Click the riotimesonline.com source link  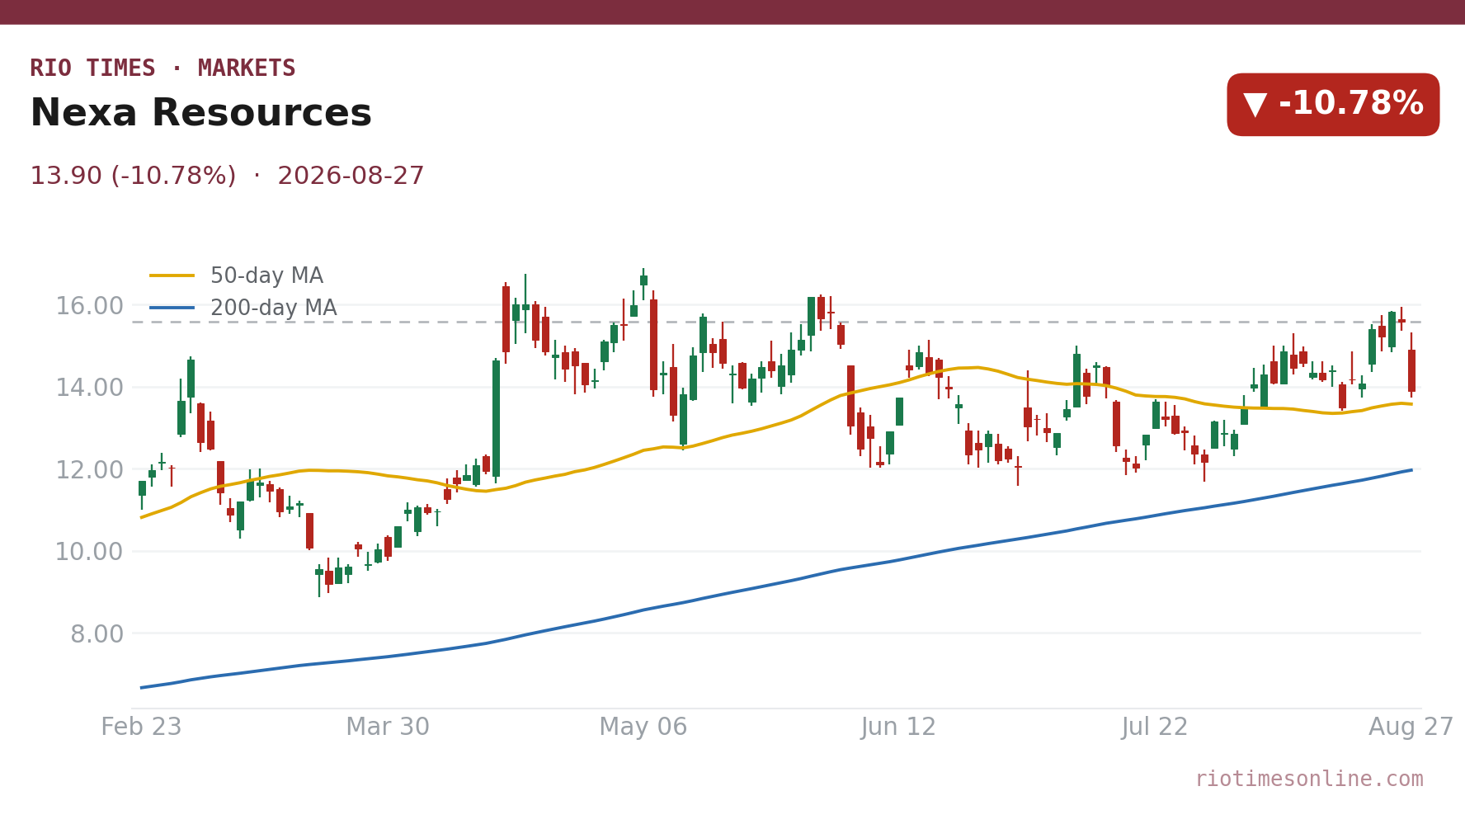coord(1309,779)
